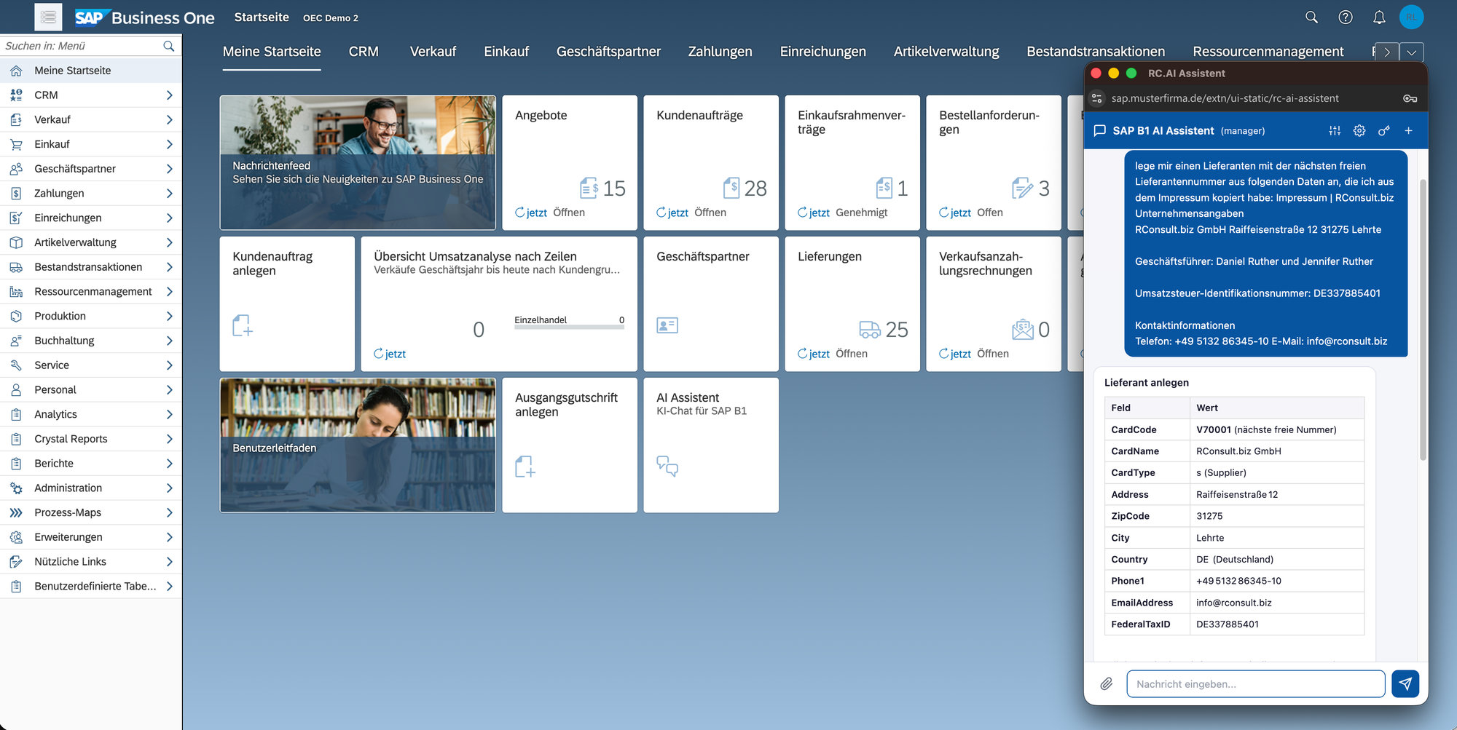Open the AI assistant sliders settings icon
Viewport: 1457px width, 730px height.
click(x=1335, y=130)
